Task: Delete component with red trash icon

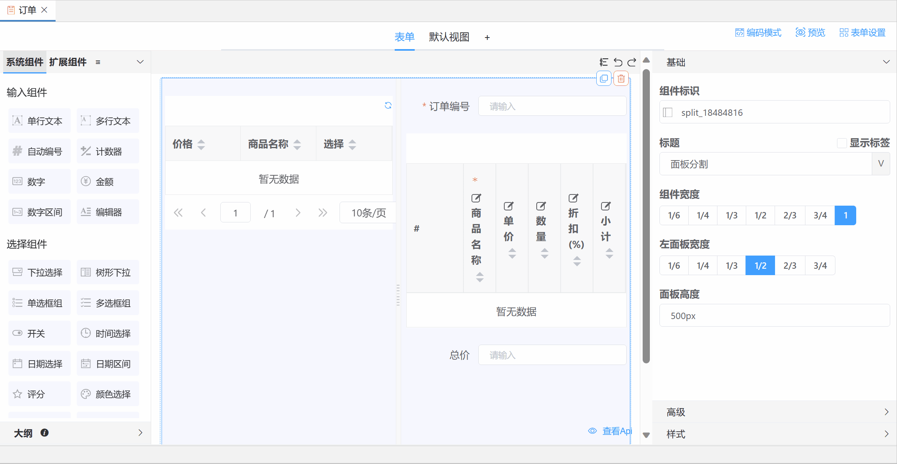Action: click(x=621, y=79)
